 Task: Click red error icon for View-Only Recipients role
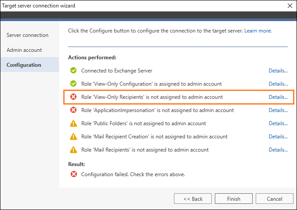[73, 97]
